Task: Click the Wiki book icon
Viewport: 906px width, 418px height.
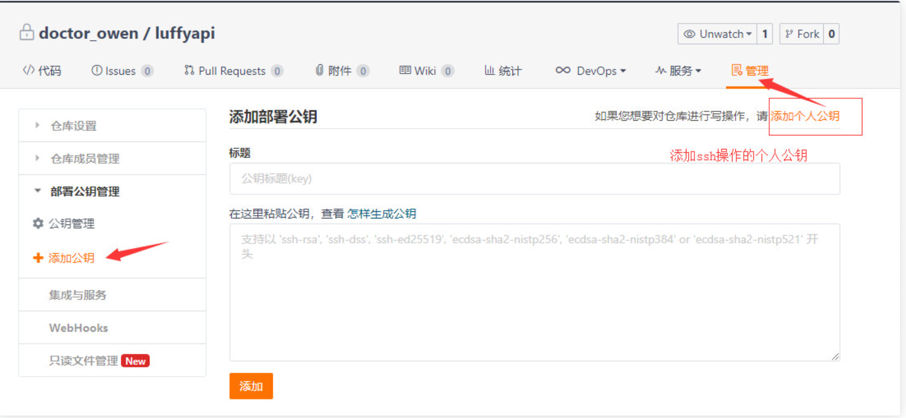Action: [405, 70]
